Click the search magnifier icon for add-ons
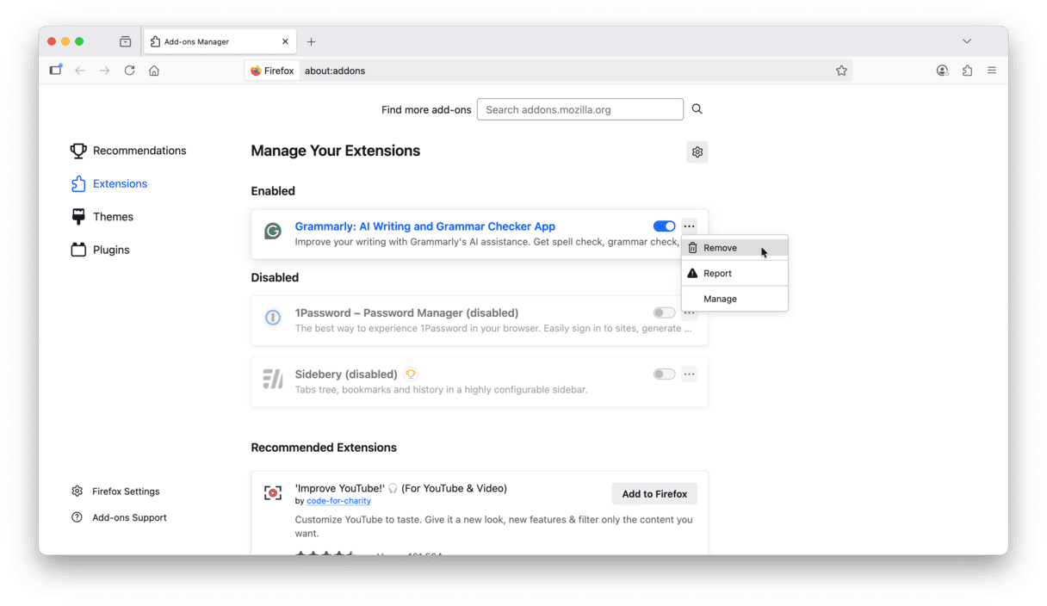1047x606 pixels. click(x=697, y=109)
